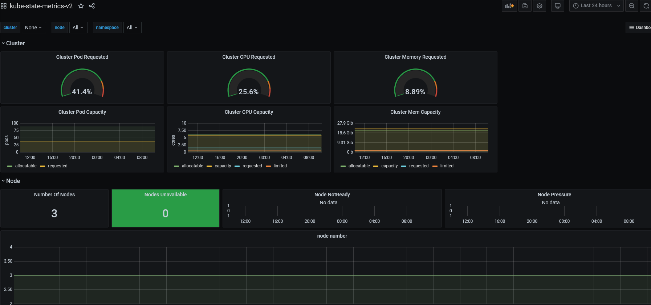Zoom out the time range
651x305 pixels.
pos(632,6)
